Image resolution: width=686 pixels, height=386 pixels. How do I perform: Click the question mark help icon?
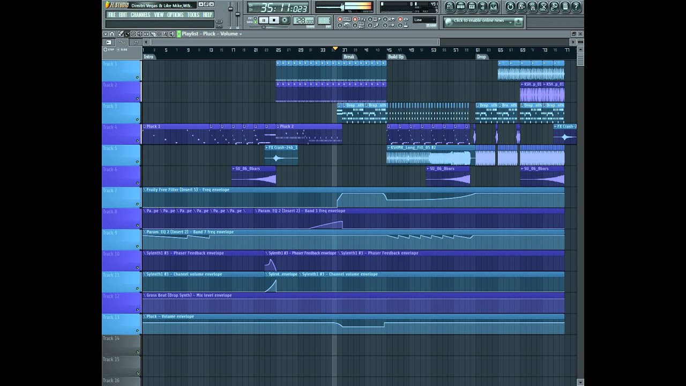[x=576, y=7]
